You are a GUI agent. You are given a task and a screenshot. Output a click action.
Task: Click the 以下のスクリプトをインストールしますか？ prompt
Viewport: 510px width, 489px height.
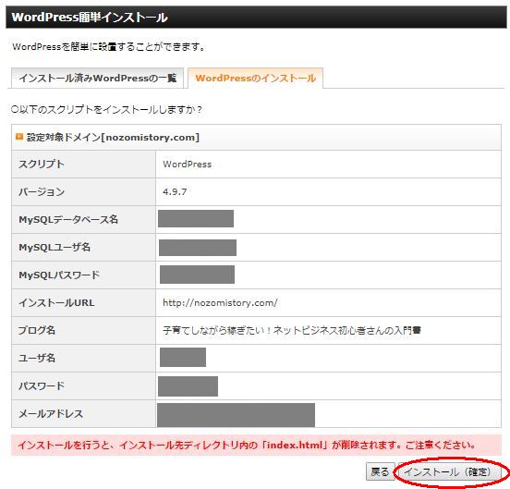[x=106, y=110]
